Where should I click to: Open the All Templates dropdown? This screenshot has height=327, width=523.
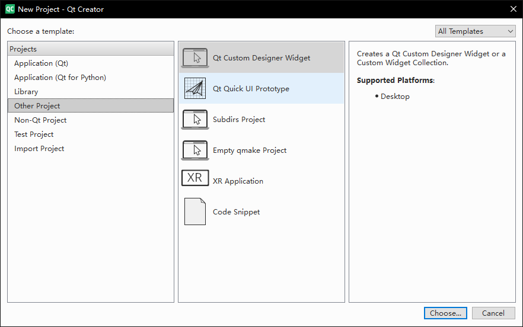click(x=476, y=31)
